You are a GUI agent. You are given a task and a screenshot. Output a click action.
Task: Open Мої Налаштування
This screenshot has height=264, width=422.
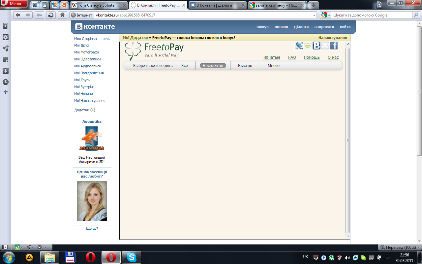point(90,101)
